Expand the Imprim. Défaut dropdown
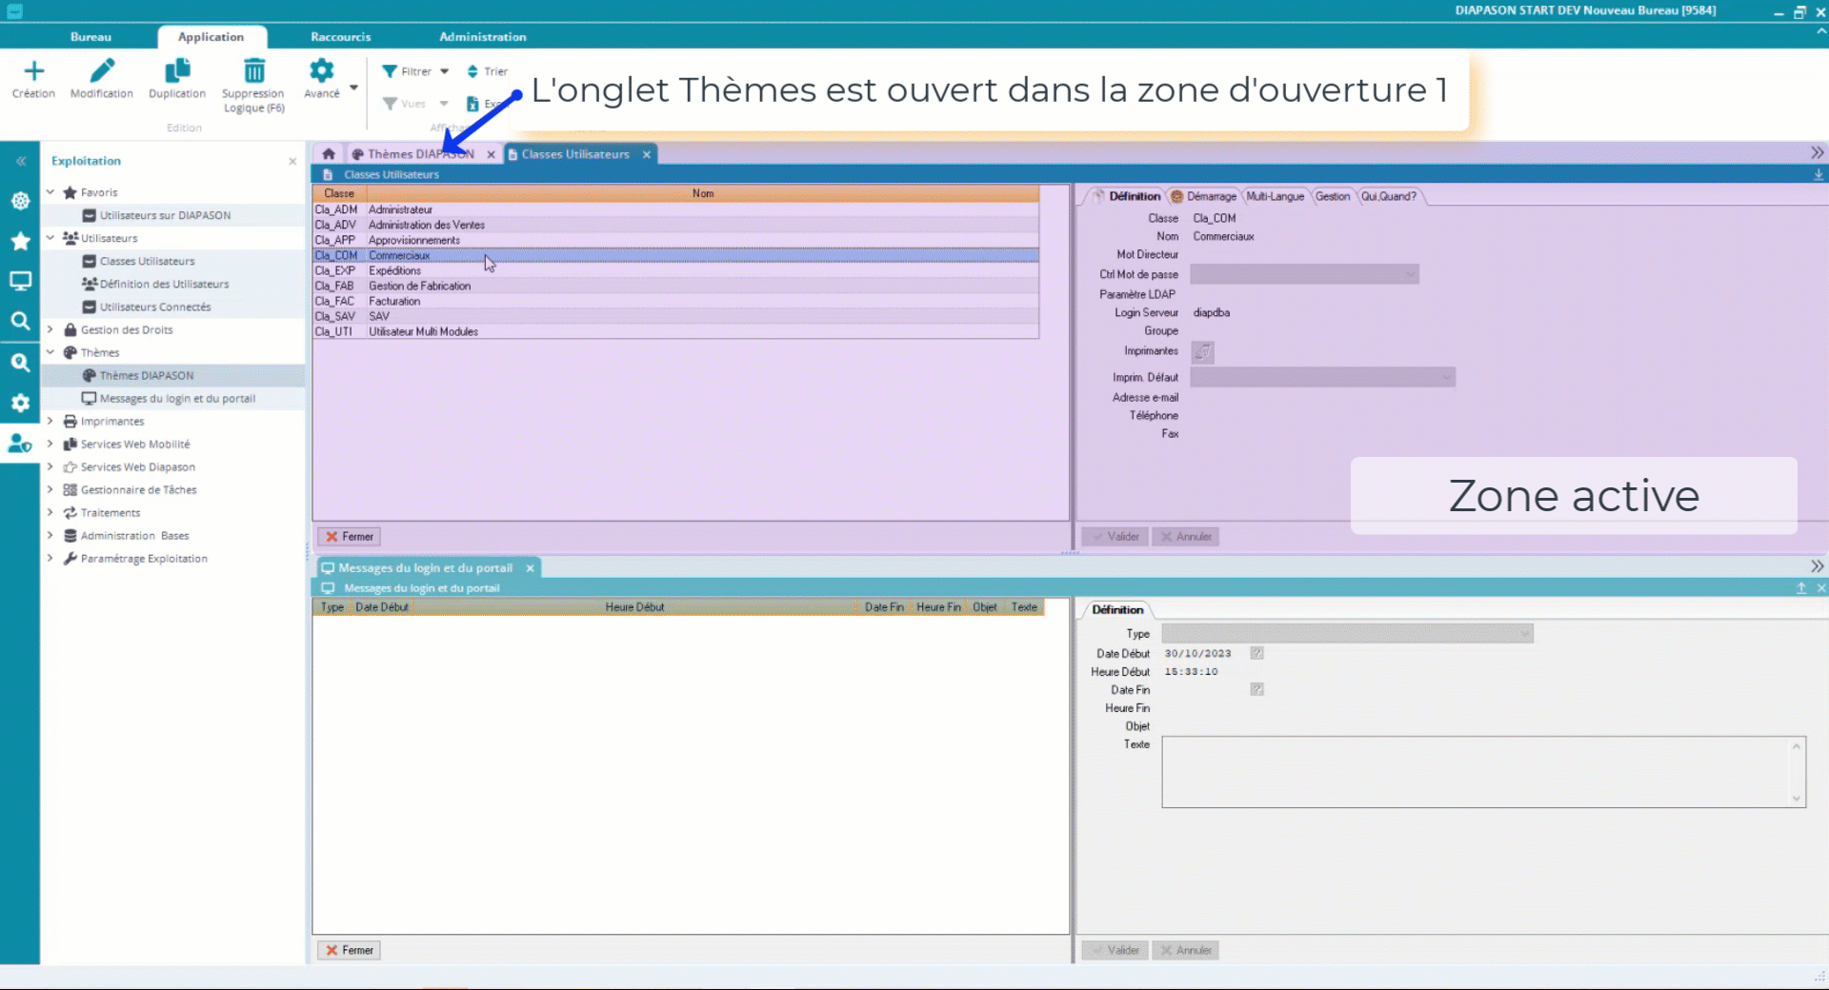The image size is (1829, 990). pos(1447,377)
